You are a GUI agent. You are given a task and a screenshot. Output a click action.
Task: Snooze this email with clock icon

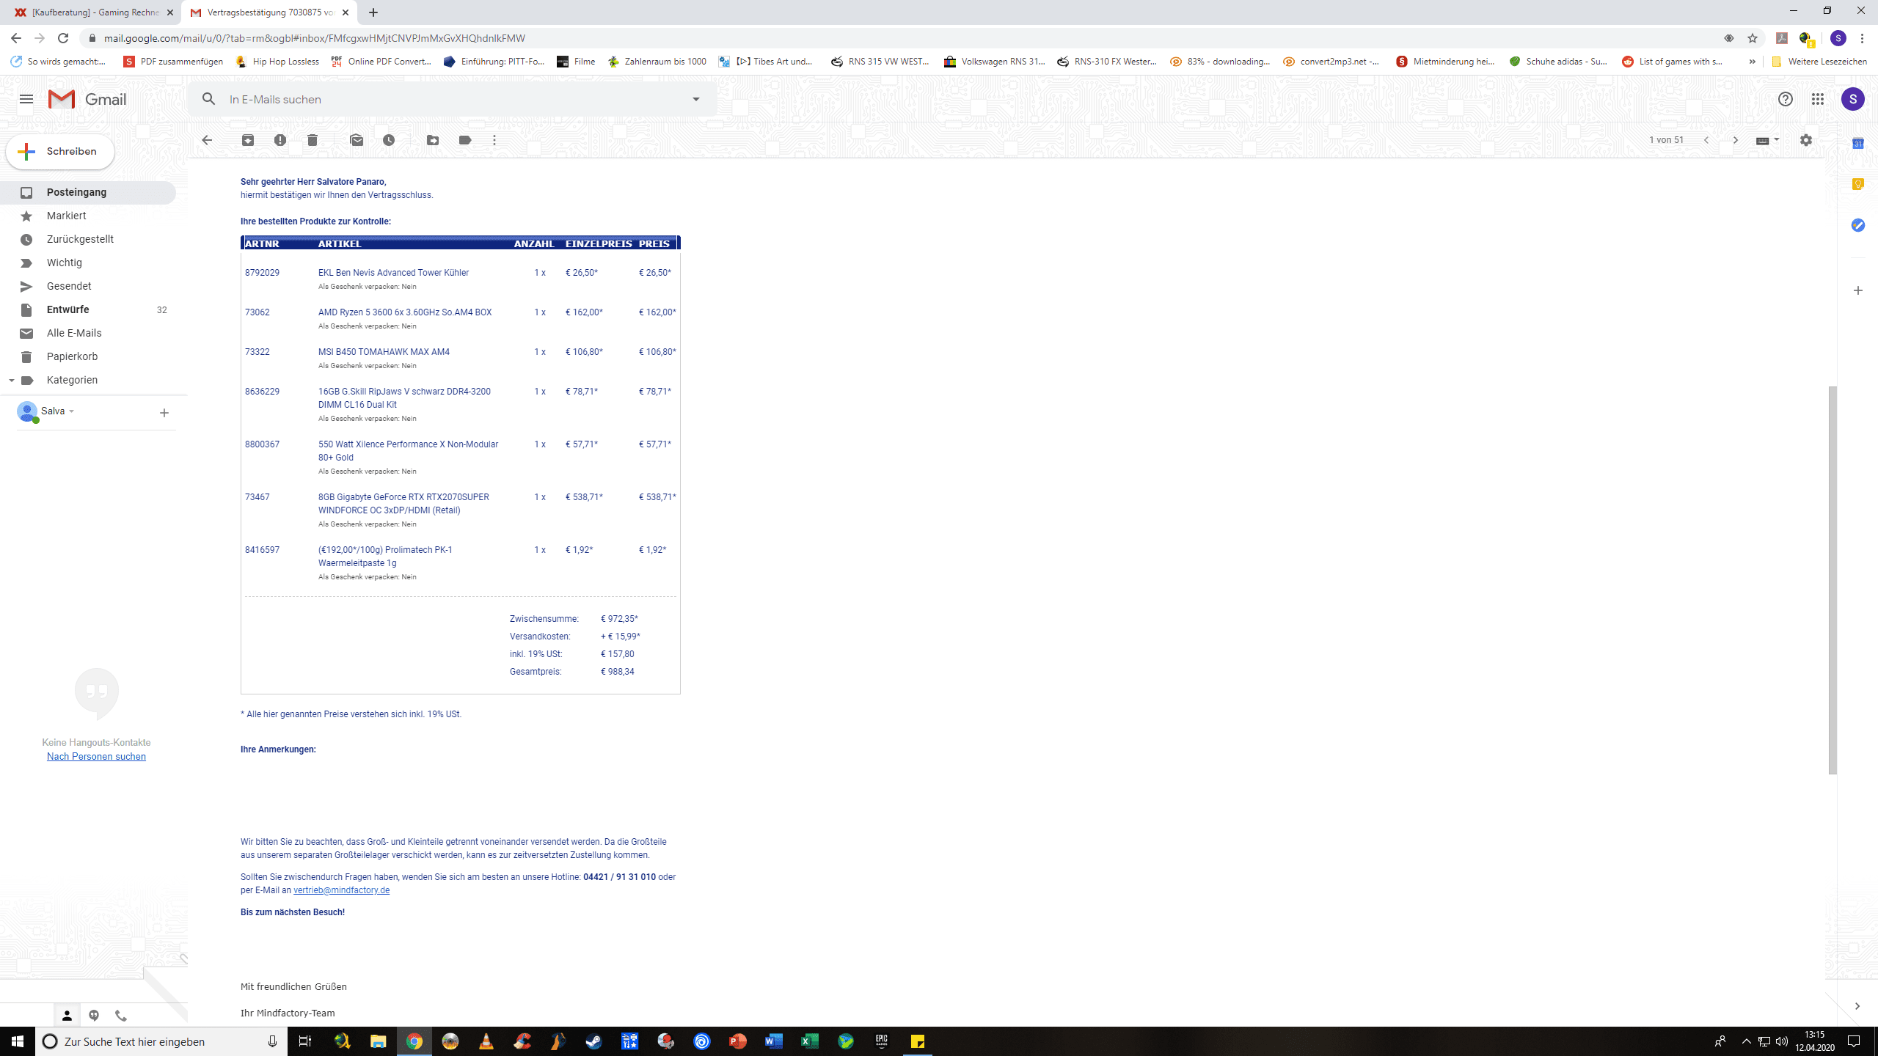389,140
